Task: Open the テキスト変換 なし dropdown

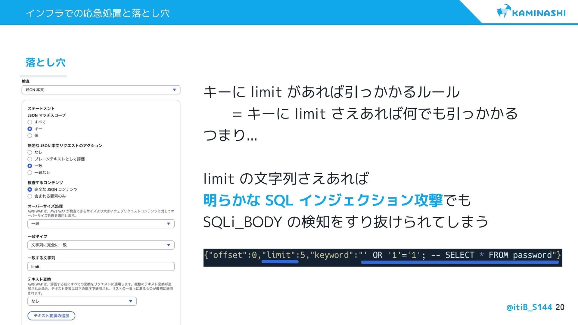Action: pyautogui.click(x=82, y=301)
